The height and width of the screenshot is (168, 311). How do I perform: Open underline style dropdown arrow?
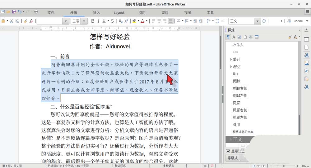108,21
